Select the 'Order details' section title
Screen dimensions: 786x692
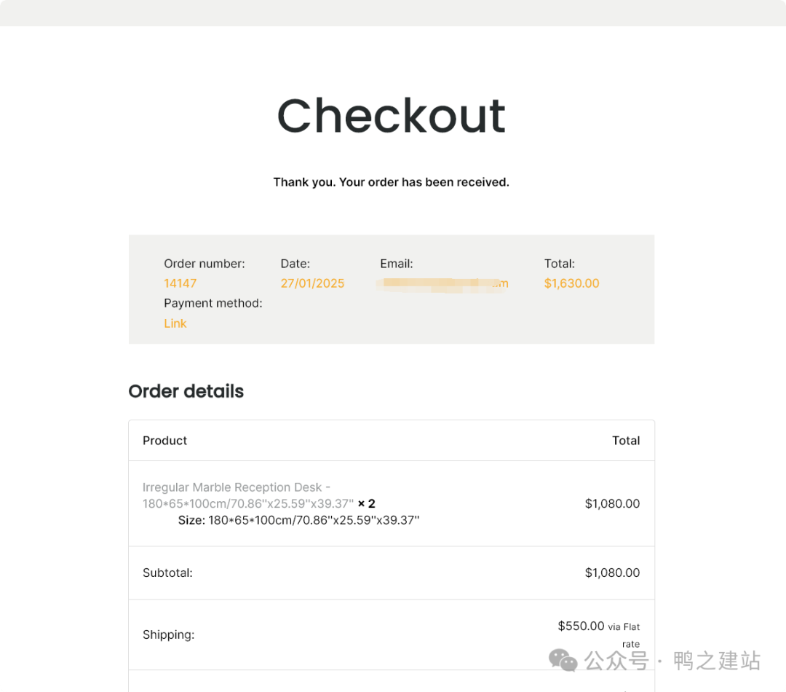[186, 391]
